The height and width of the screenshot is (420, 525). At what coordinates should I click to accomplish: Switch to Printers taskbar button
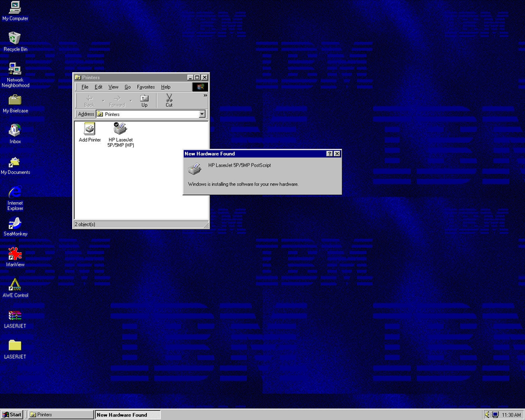click(60, 415)
